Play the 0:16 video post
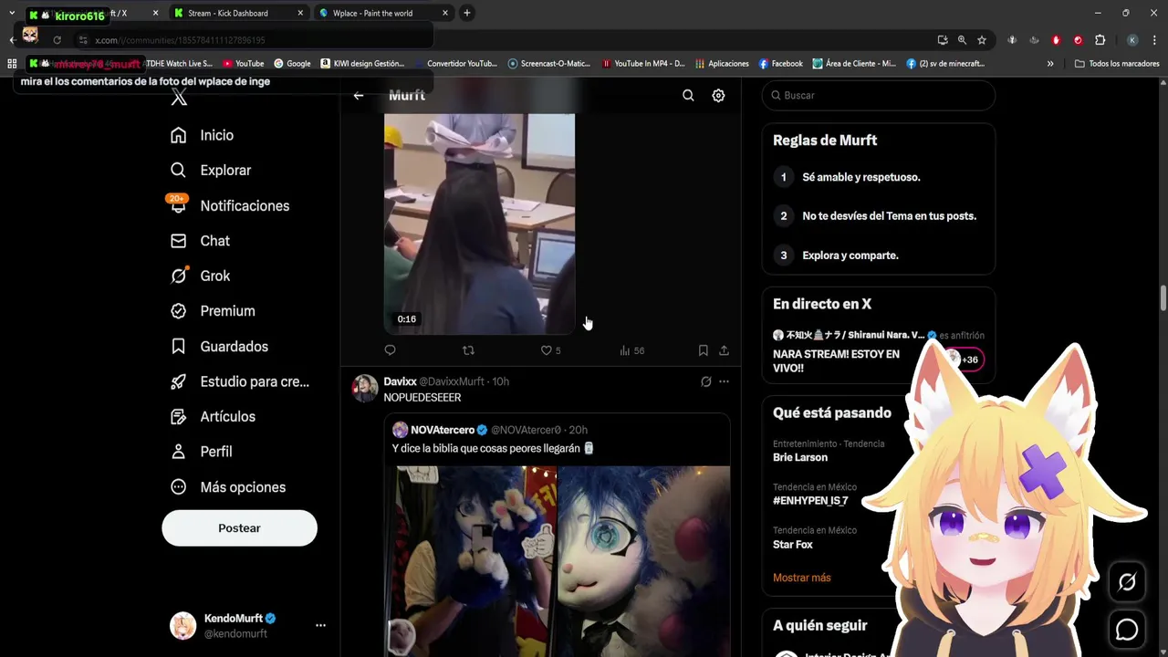Viewport: 1168px width, 657px height. (x=479, y=224)
